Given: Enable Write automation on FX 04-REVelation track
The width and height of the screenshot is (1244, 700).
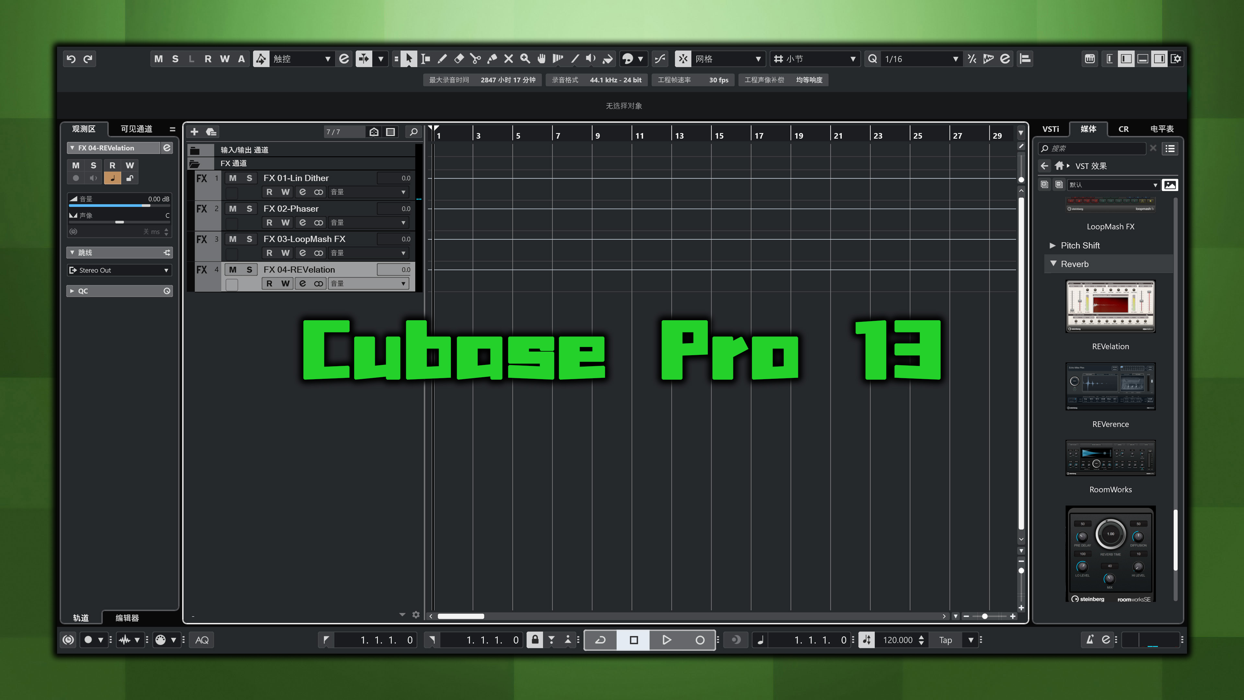Looking at the screenshot, I should (x=285, y=284).
